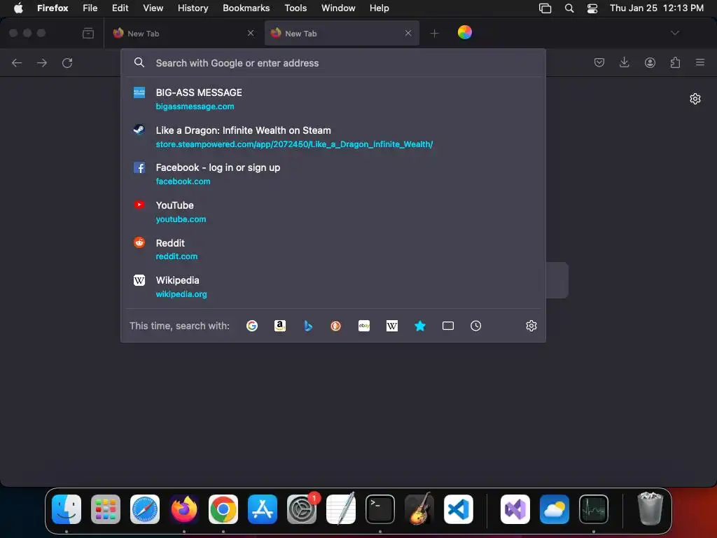Click the date and time in menu bar
Screen dimensions: 717x538
point(657,8)
